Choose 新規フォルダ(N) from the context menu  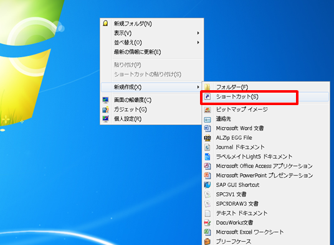[x=152, y=24]
